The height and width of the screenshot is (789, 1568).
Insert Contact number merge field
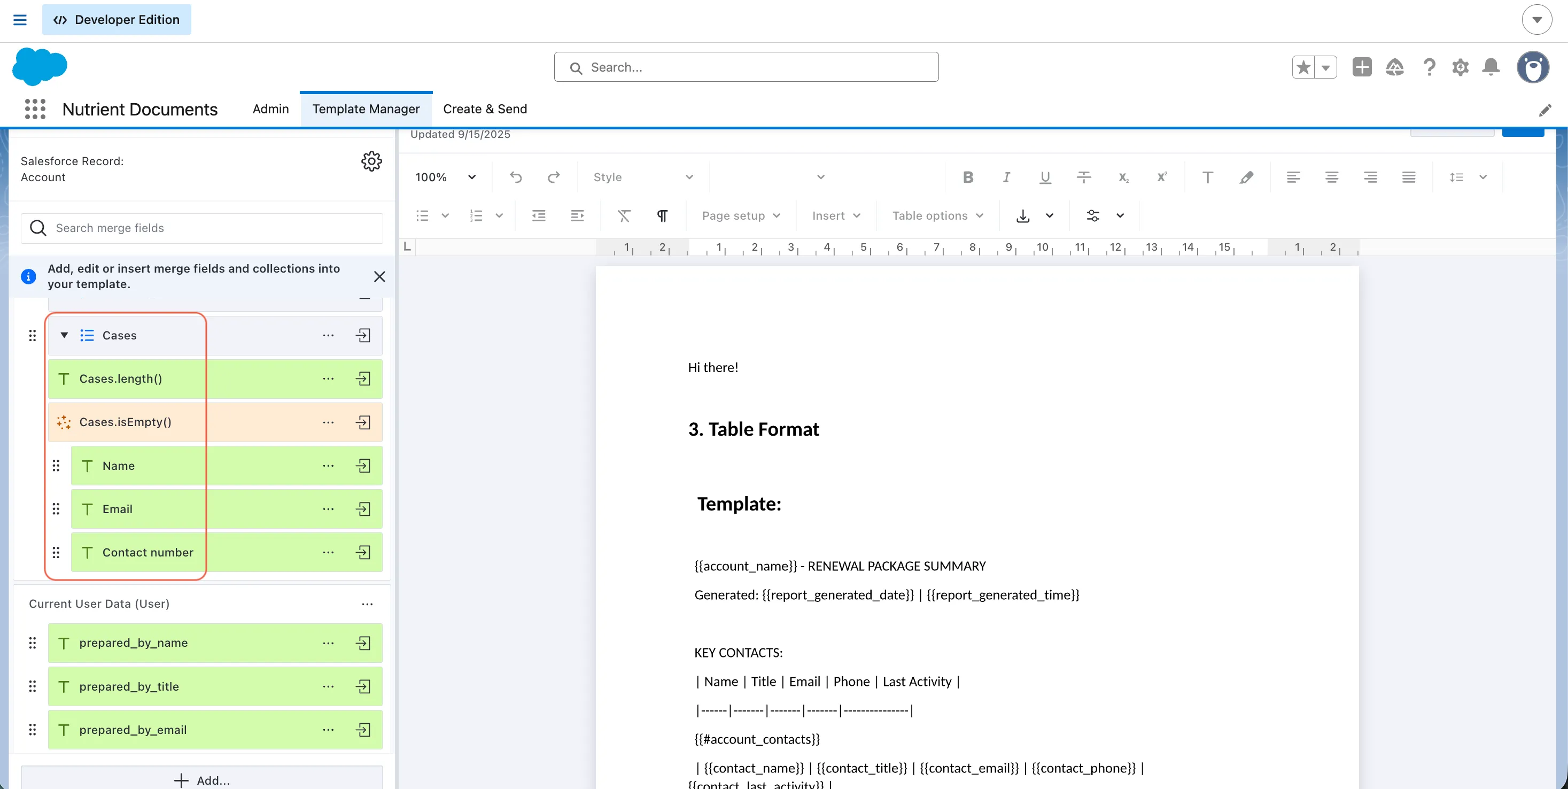[363, 552]
